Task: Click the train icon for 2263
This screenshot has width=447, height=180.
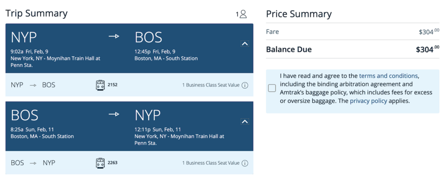Action: click(x=100, y=163)
